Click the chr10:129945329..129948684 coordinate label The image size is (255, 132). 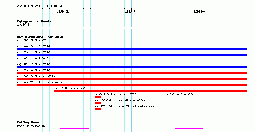40,6
